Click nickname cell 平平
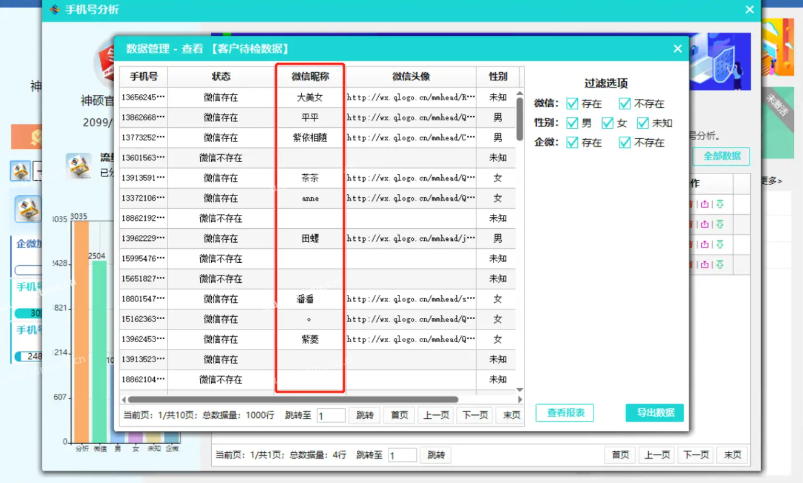The image size is (803, 483). [x=310, y=117]
